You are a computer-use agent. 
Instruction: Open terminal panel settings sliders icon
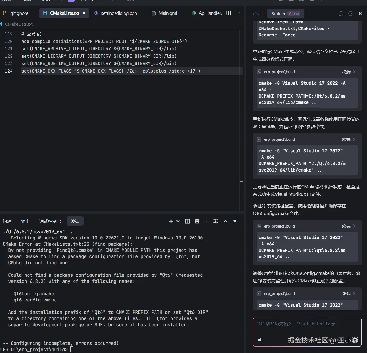pos(216,221)
